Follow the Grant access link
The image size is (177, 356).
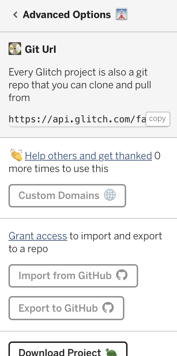click(x=38, y=236)
